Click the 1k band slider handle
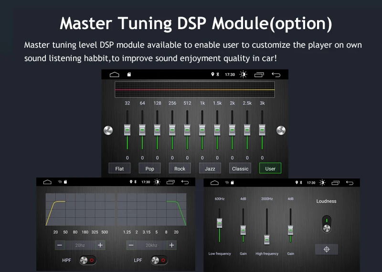382x272 pixels. 202,130
